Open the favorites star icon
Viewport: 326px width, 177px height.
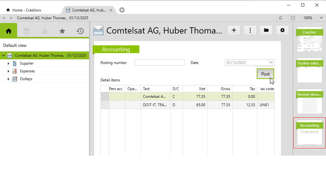(x=62, y=31)
